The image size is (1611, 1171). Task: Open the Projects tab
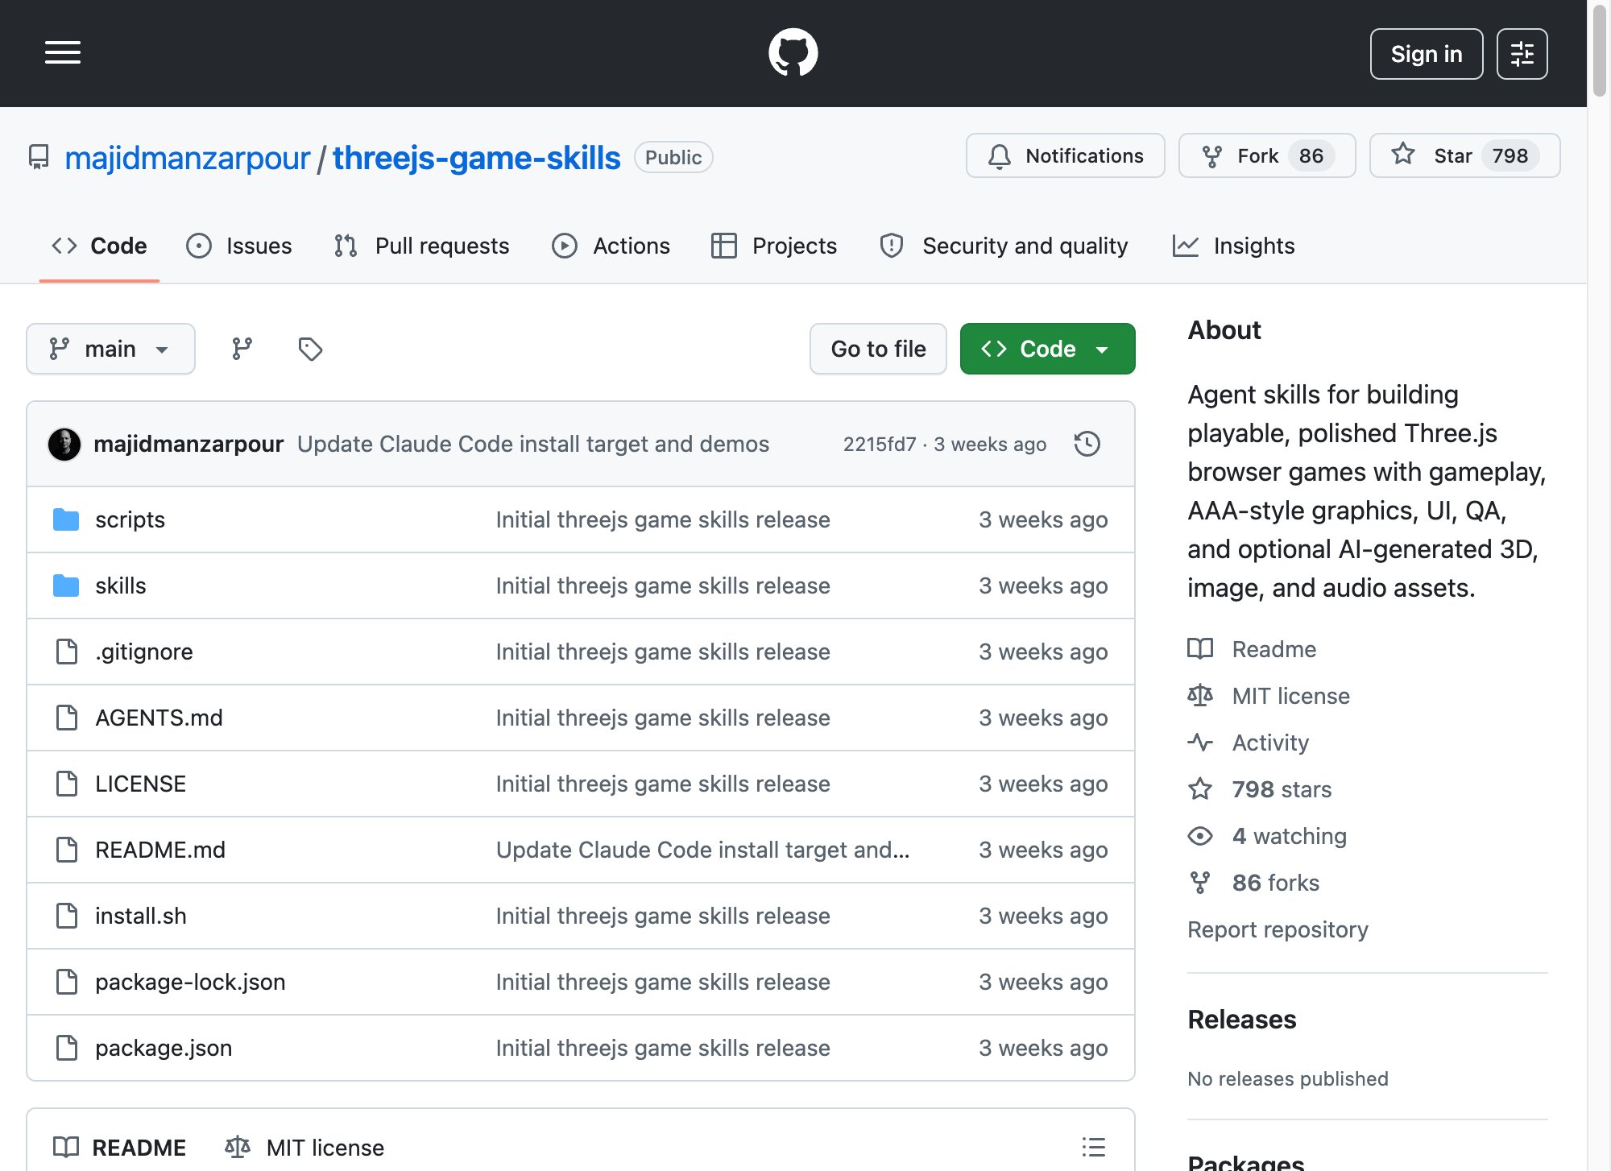[x=774, y=246]
